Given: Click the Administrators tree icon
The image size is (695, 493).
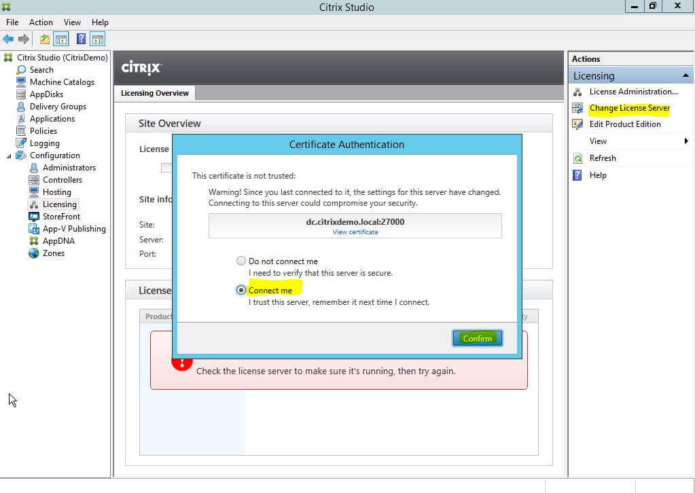Looking at the screenshot, I should (34, 168).
